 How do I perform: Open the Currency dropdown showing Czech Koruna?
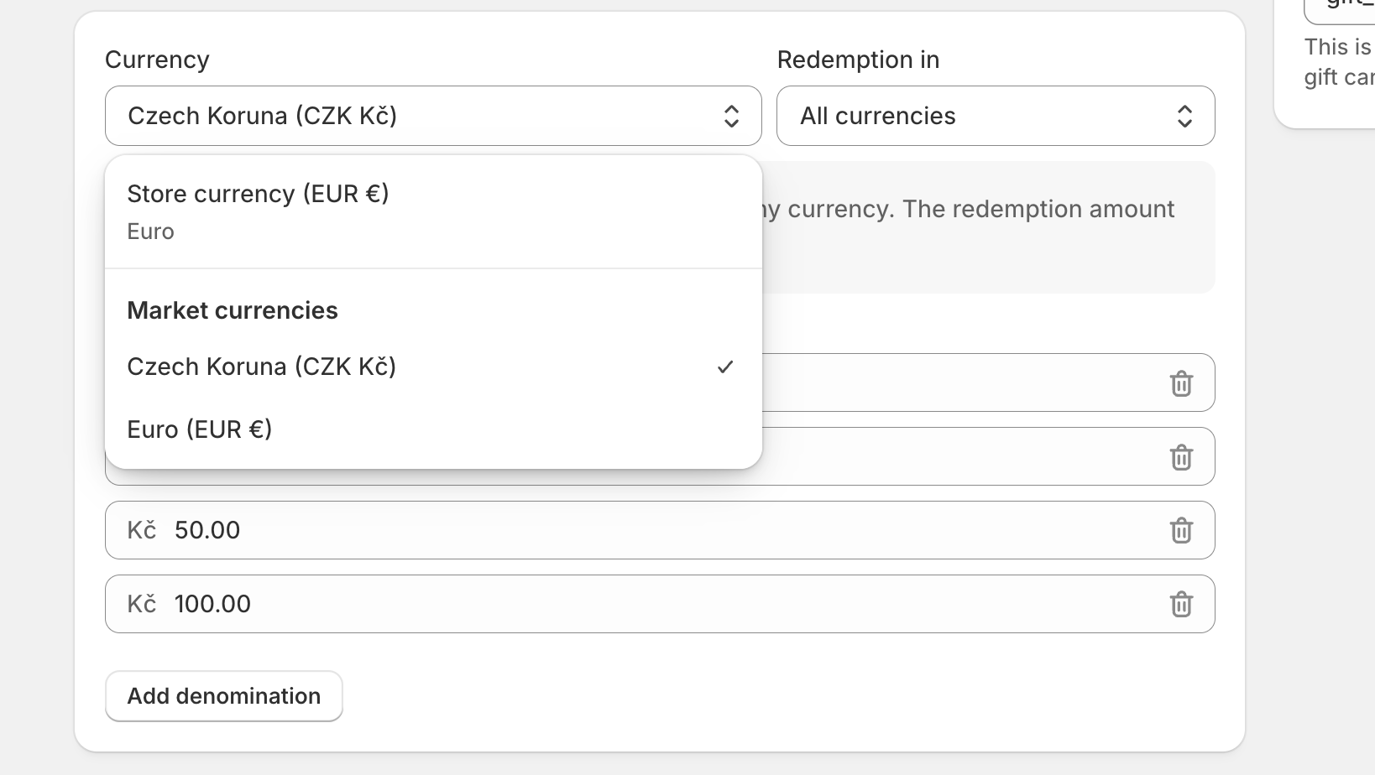pyautogui.click(x=433, y=116)
